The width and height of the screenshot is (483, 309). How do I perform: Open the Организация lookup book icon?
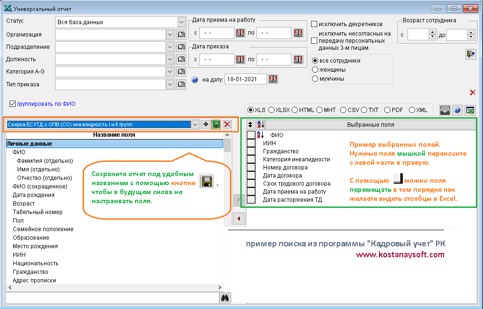pyautogui.click(x=181, y=35)
